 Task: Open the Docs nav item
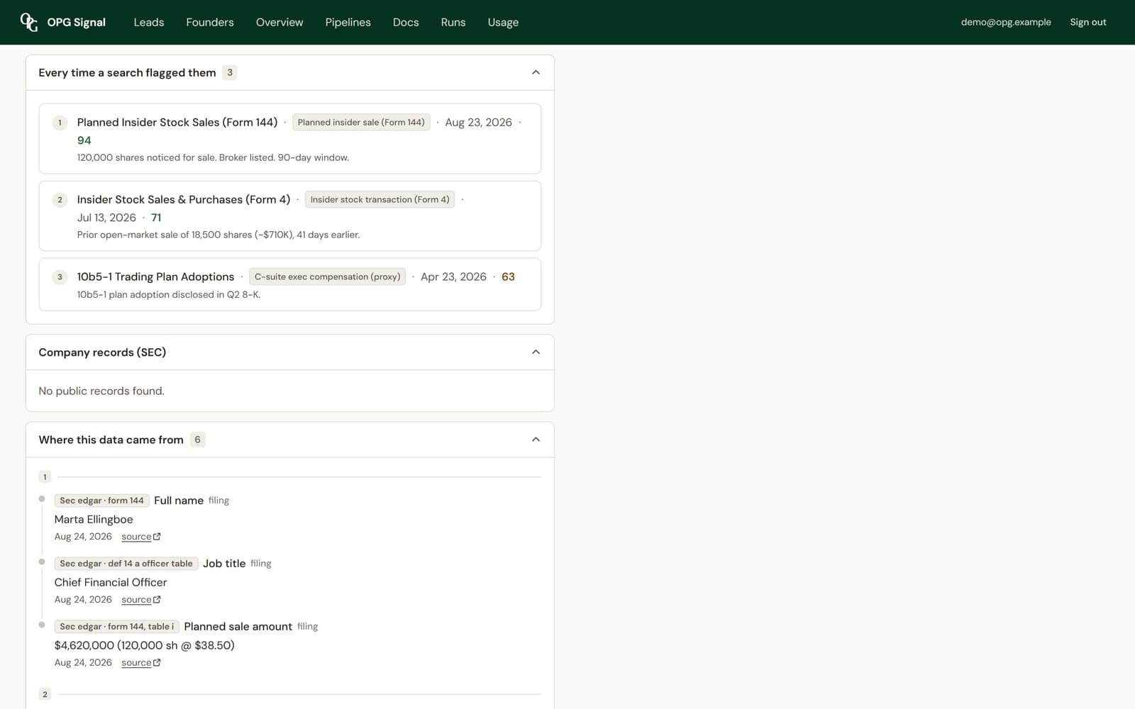(406, 22)
